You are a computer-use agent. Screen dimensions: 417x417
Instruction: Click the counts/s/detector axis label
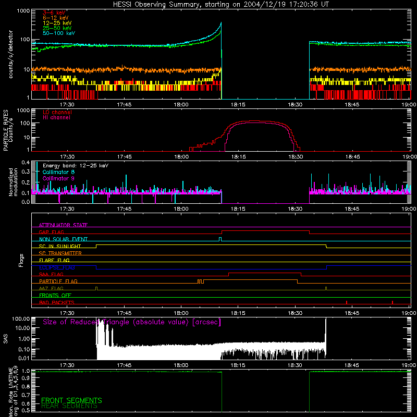(x=10, y=54)
